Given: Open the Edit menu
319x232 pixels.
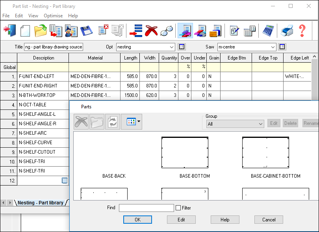Looking at the screenshot, I should coord(19,16).
